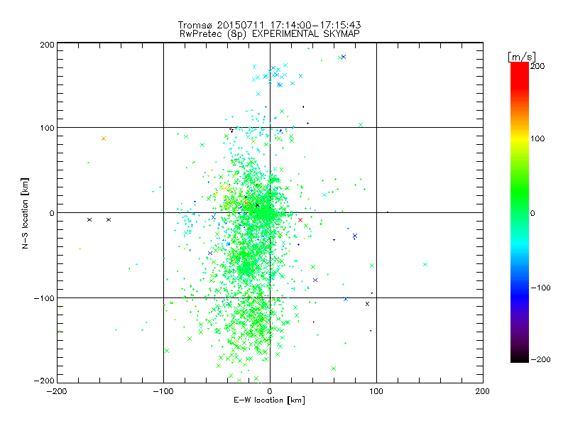Click the y-axis tick label '200'
568x426 pixels.
47,45
